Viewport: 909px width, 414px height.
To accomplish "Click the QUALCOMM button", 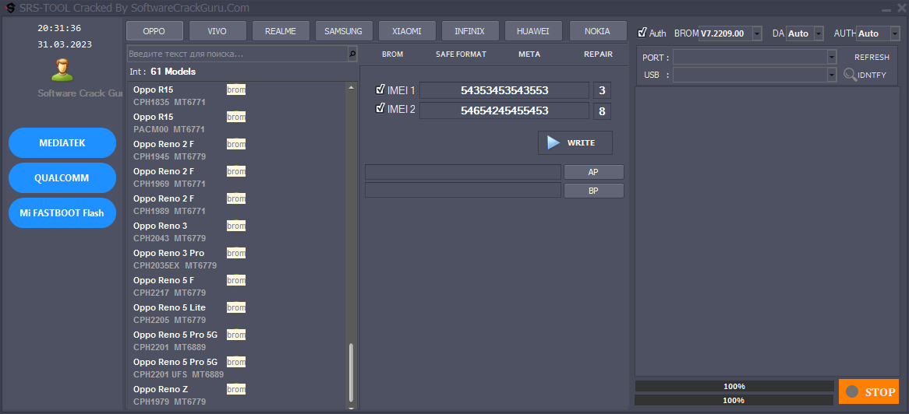I will pyautogui.click(x=62, y=177).
